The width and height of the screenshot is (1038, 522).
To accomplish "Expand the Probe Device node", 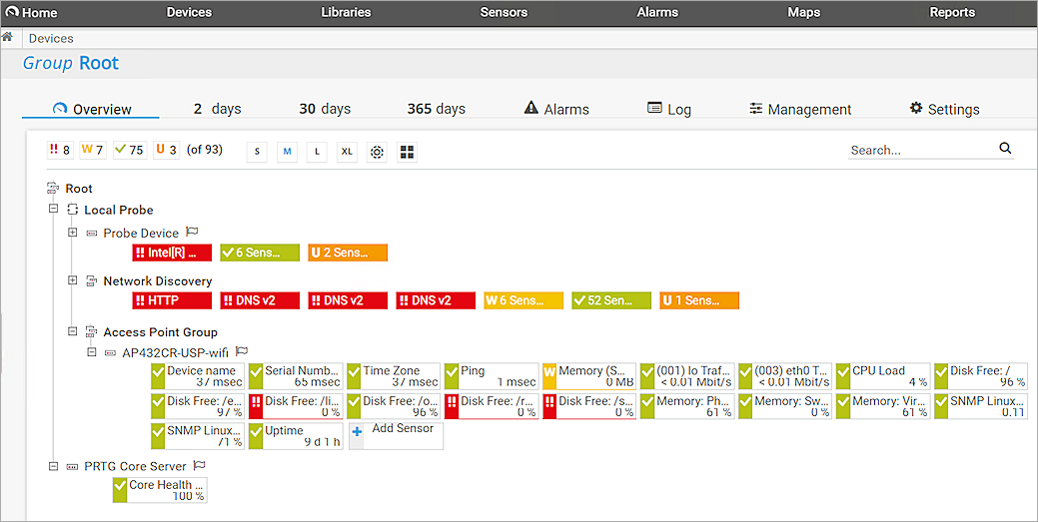I will pyautogui.click(x=72, y=233).
